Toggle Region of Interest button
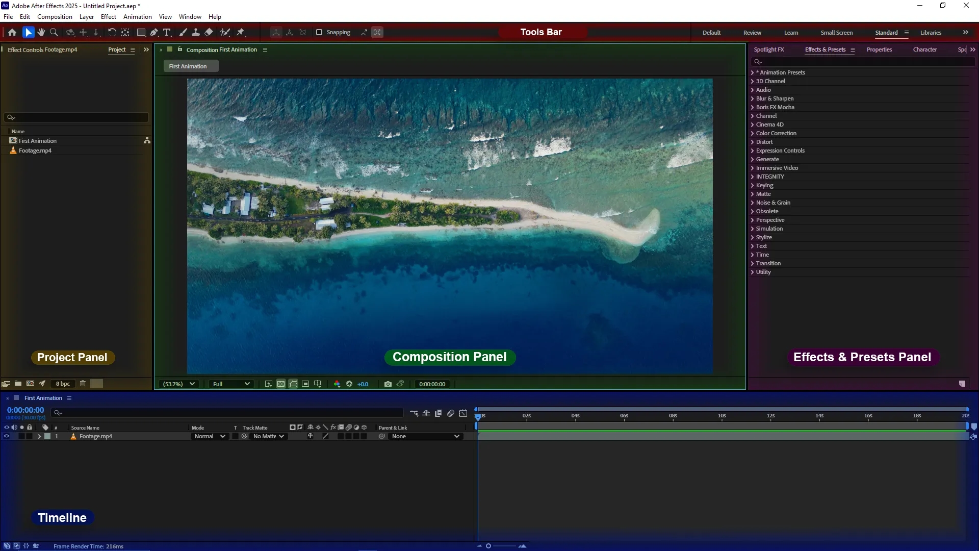 [x=305, y=384]
